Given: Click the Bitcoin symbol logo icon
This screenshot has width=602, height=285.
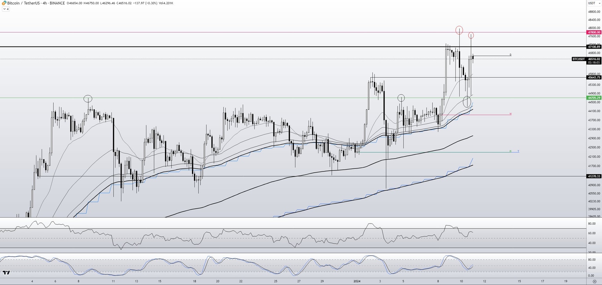Looking at the screenshot, I should point(3,3).
